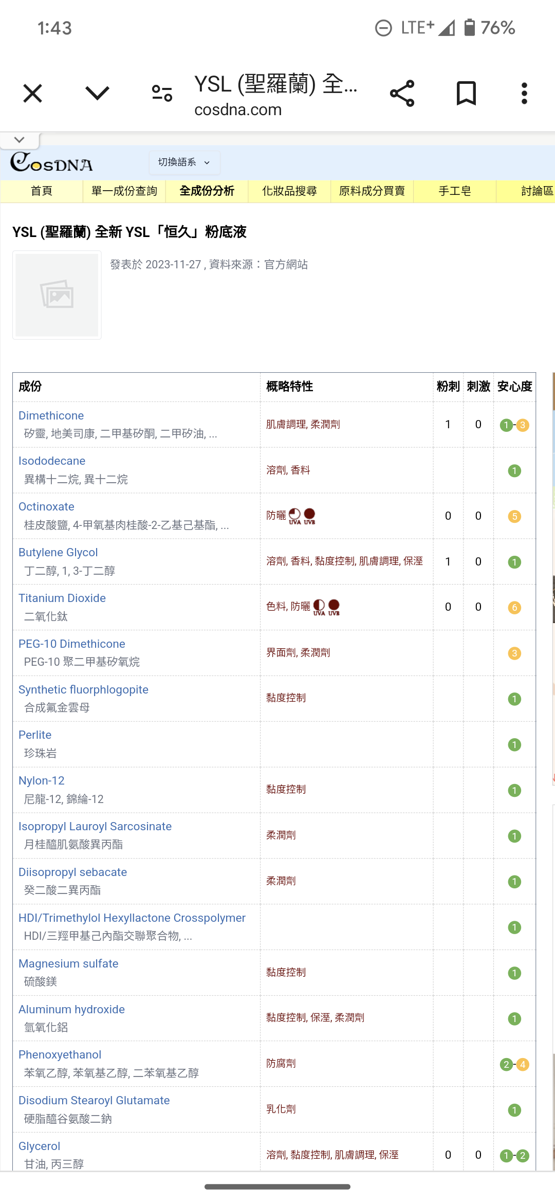Tap Glycerol safety badge 2
This screenshot has width=555, height=1203.
pos(523,1156)
